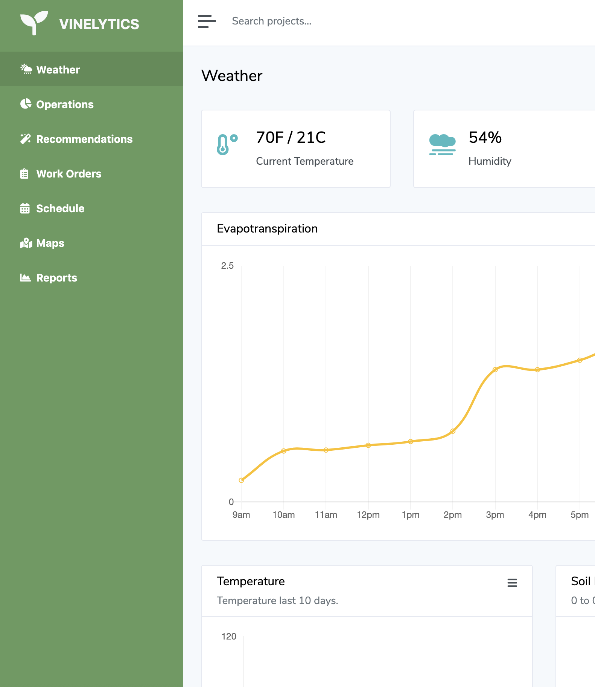Click the thermometer temperature icon
This screenshot has height=687, width=595.
(x=227, y=144)
